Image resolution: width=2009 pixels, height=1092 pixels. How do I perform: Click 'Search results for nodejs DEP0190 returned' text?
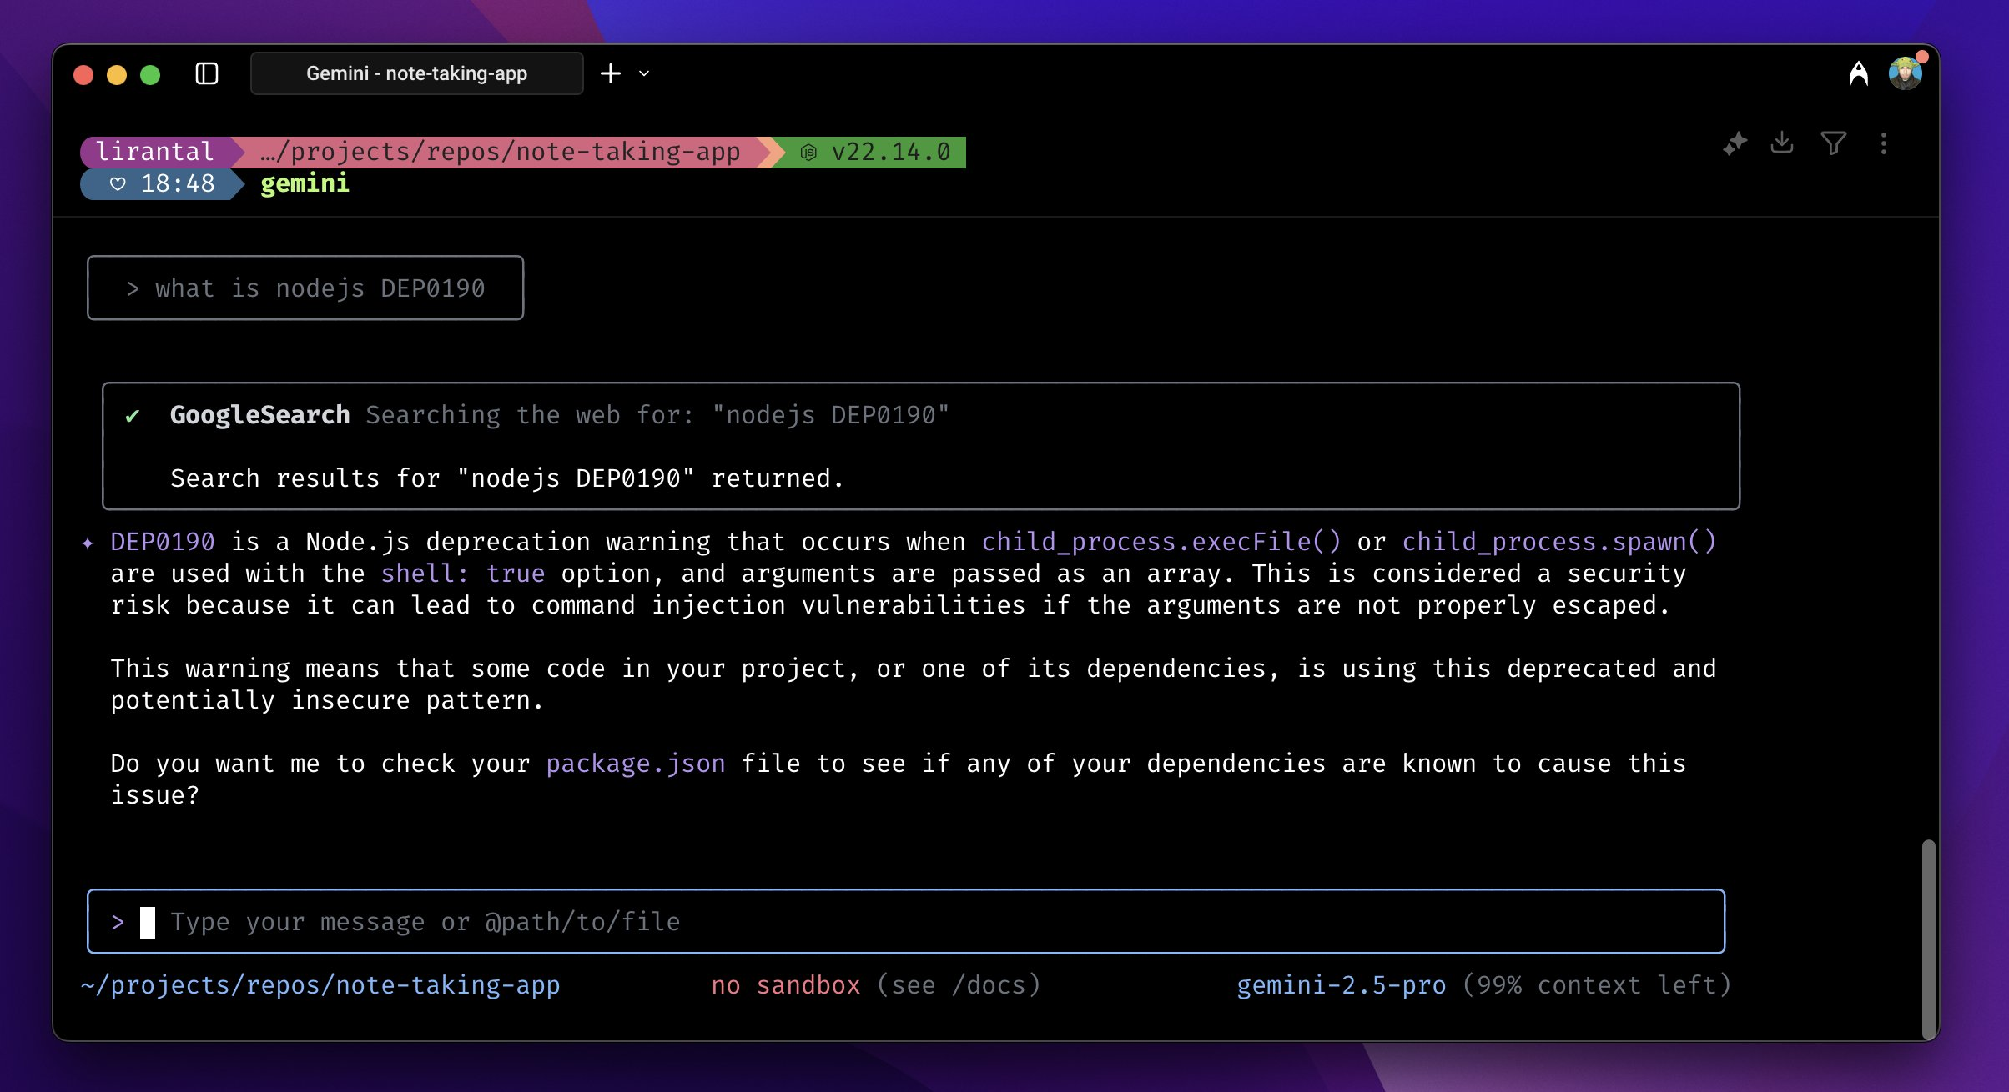pos(507,478)
